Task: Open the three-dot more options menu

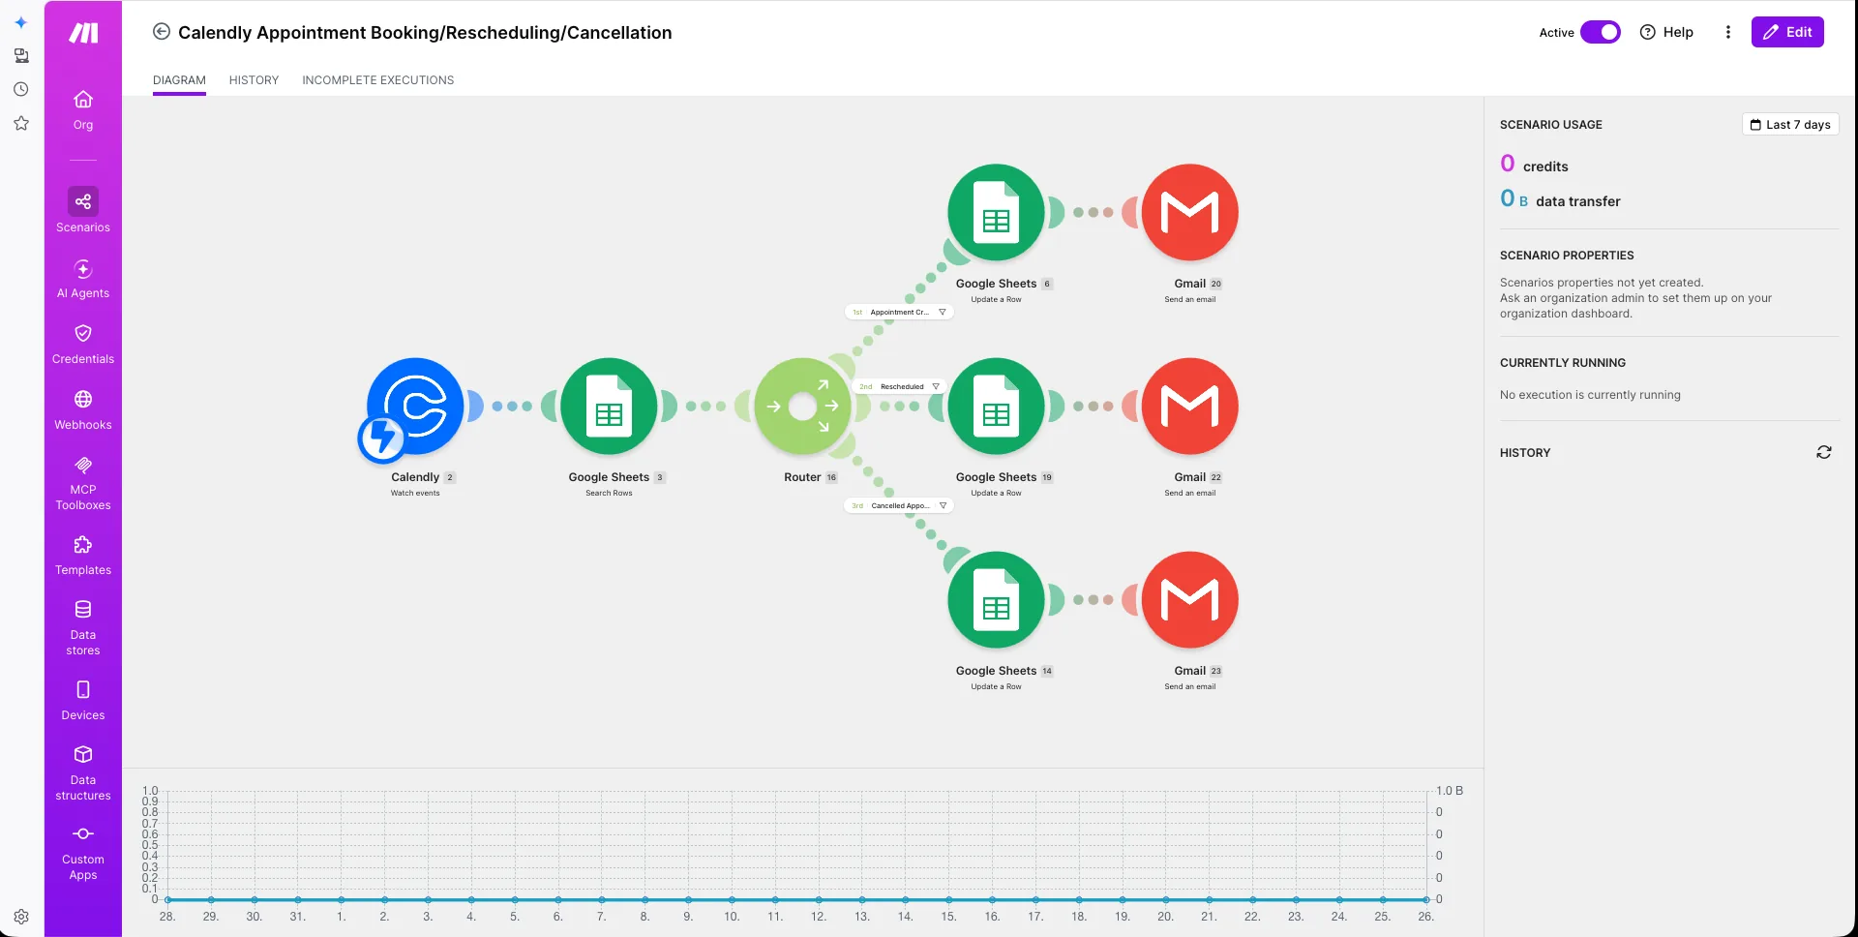Action: [1728, 32]
